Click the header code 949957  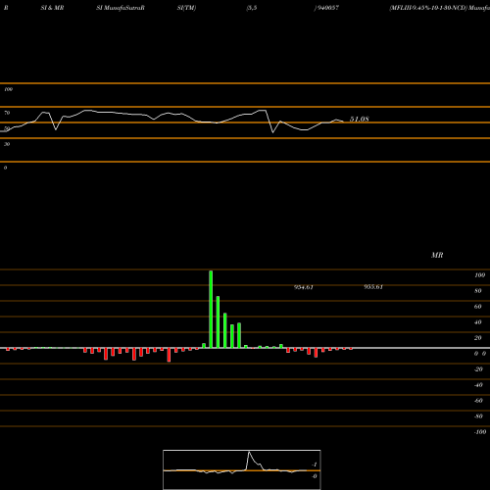coord(327,8)
